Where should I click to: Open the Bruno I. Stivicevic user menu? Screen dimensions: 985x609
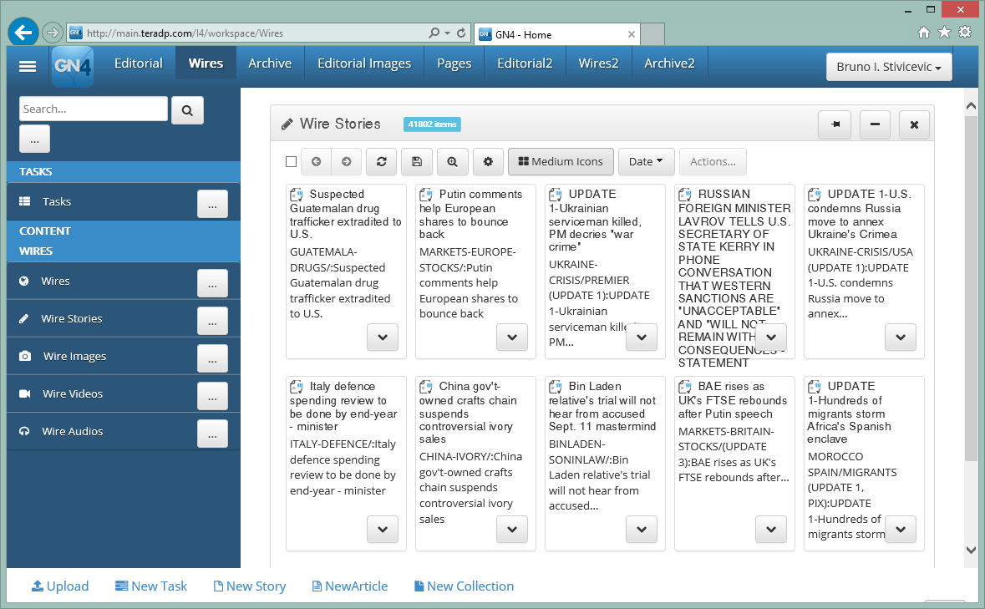pyautogui.click(x=889, y=67)
